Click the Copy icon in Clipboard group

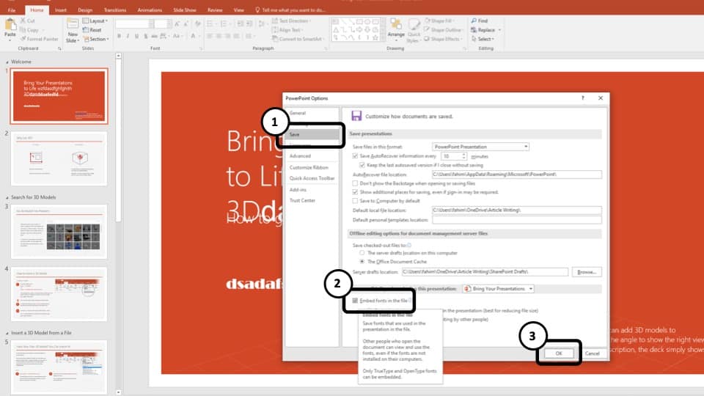[x=23, y=29]
